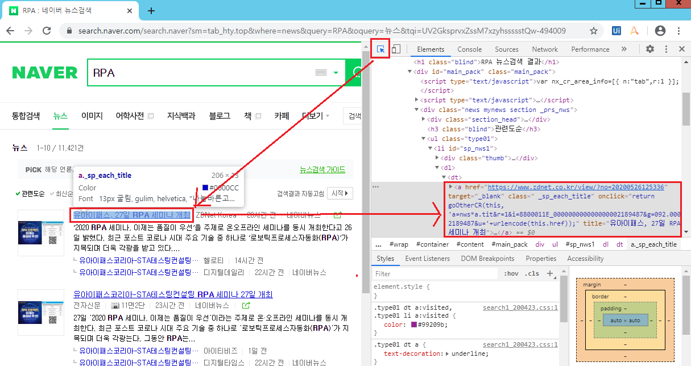Switch to the Sources tab
This screenshot has height=366, width=691.
pyautogui.click(x=506, y=49)
